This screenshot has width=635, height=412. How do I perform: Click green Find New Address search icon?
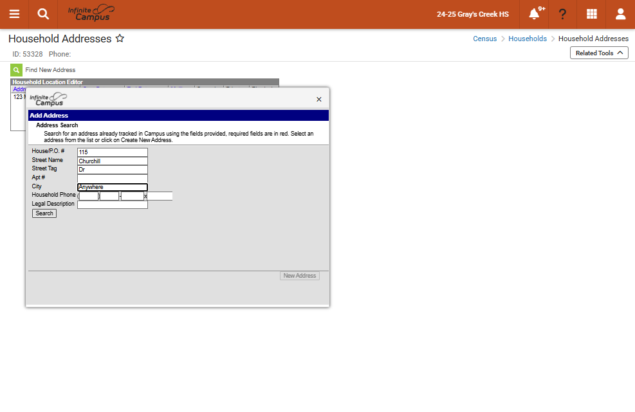click(16, 70)
